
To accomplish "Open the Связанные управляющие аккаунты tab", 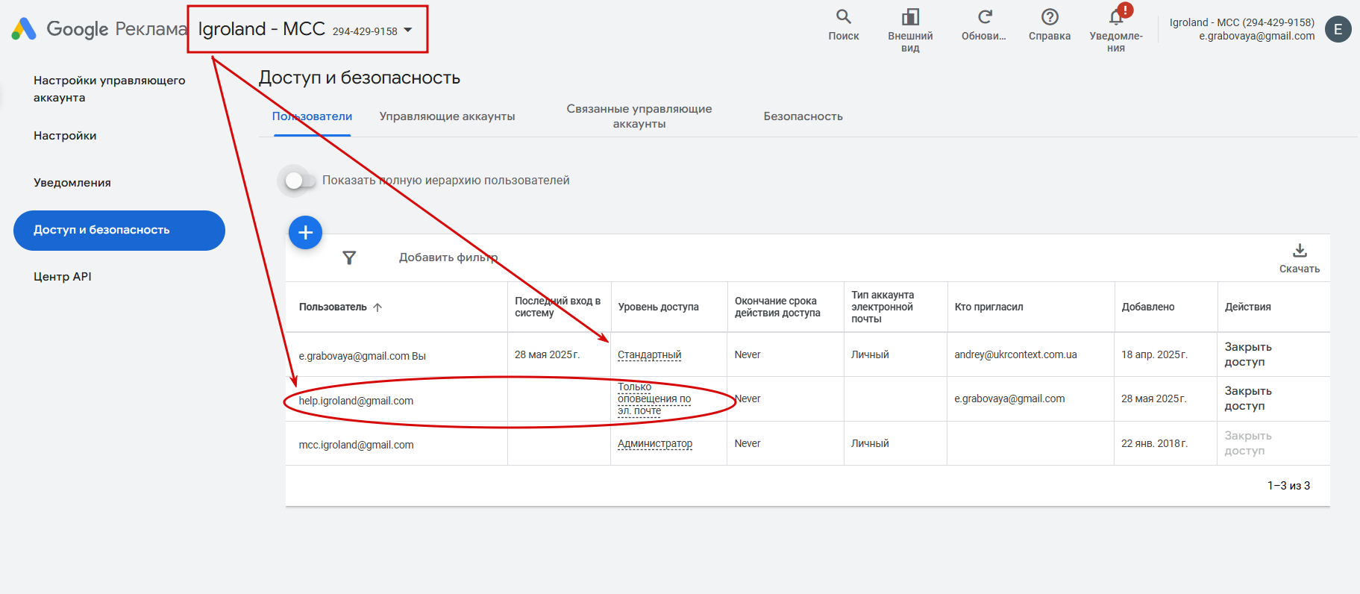I will (639, 116).
